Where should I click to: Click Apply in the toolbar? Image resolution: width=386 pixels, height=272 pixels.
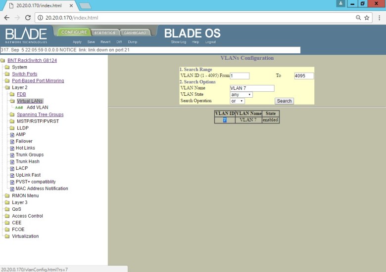(77, 42)
